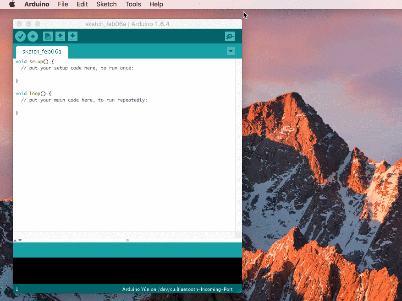Click the Arduino application menu
402x301 pixels.
tap(37, 5)
